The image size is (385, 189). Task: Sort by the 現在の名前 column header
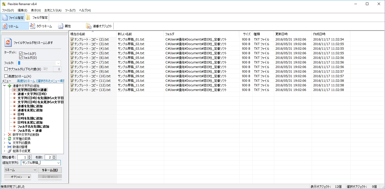pos(93,34)
